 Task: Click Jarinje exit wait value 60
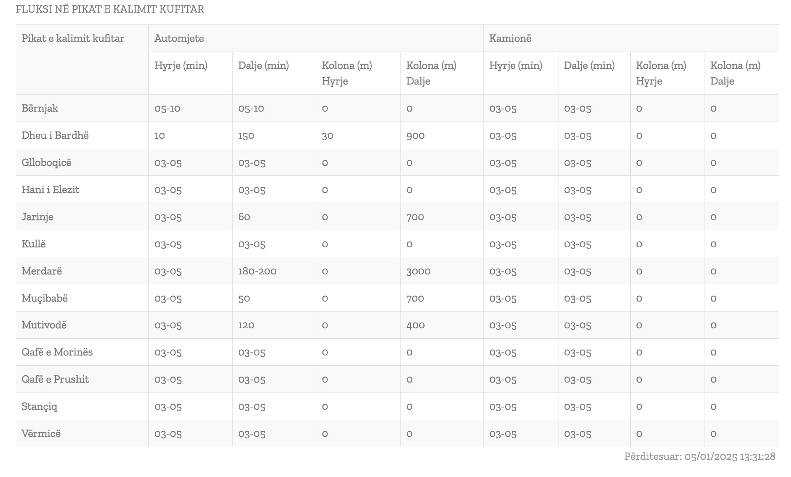click(244, 217)
